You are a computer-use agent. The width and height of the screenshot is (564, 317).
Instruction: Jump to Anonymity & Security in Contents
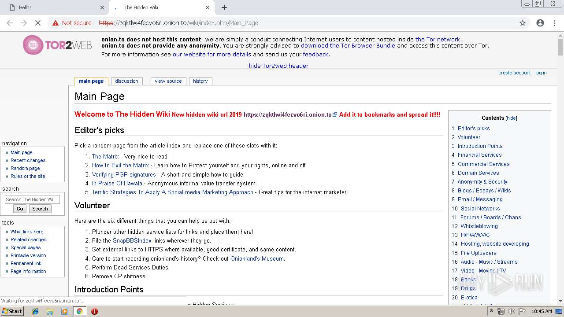[x=482, y=181]
